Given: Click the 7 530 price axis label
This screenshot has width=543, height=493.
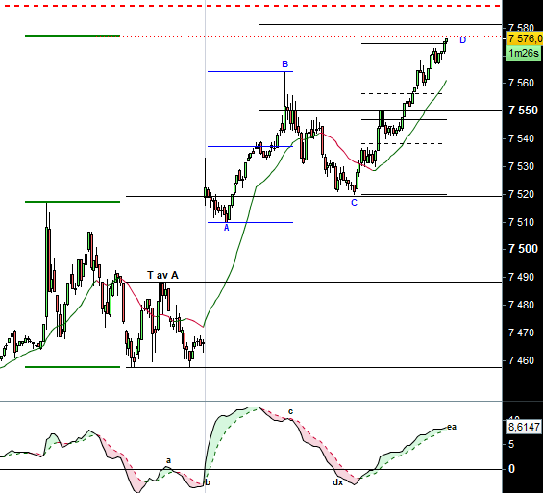Looking at the screenshot, I should click(521, 166).
